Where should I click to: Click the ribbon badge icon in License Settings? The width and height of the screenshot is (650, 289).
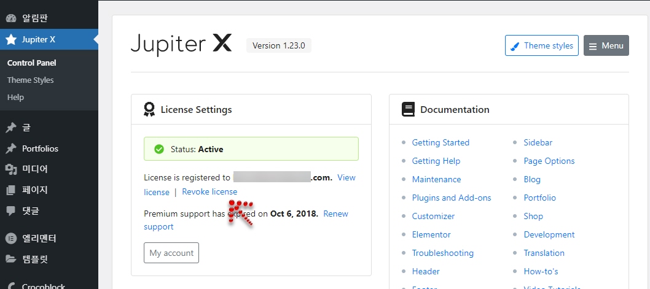(x=149, y=109)
